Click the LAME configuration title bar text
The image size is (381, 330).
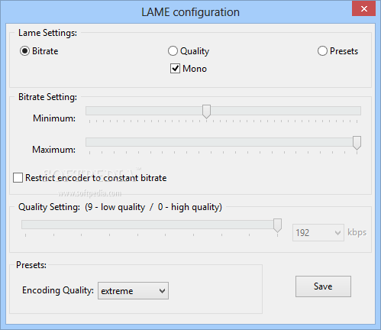click(x=190, y=12)
